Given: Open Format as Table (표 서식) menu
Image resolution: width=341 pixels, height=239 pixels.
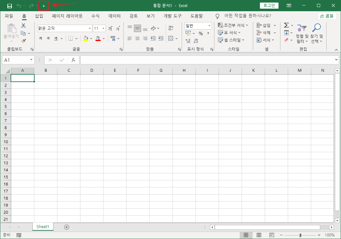Looking at the screenshot, I should [229, 33].
